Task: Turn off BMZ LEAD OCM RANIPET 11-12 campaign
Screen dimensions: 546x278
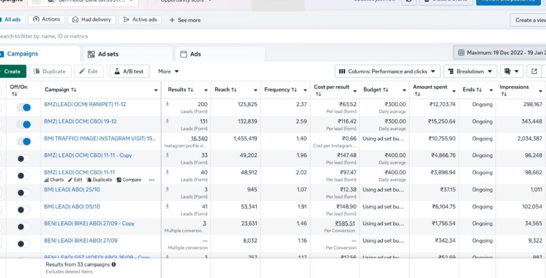Action: pos(24,107)
